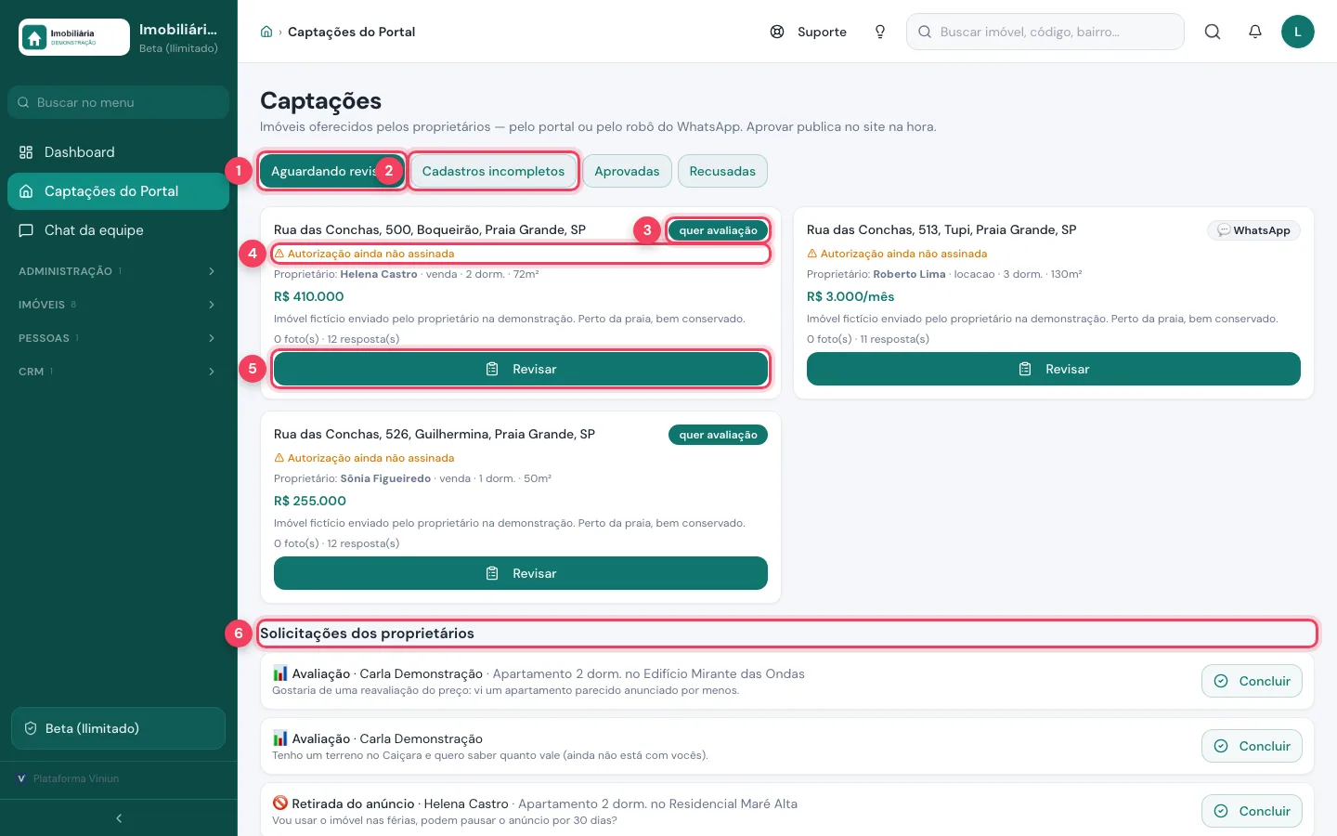Expand the IMÓVEIS section
This screenshot has height=836, width=1337.
pyautogui.click(x=119, y=305)
